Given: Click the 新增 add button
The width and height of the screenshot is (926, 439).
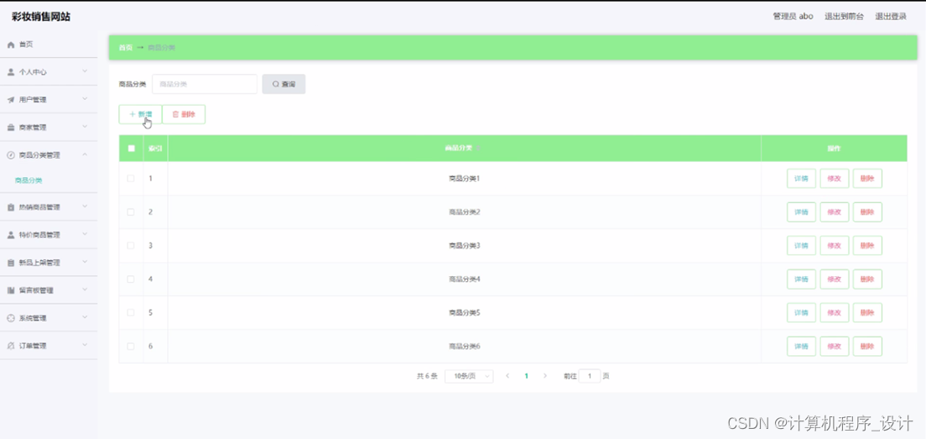Looking at the screenshot, I should pyautogui.click(x=140, y=115).
